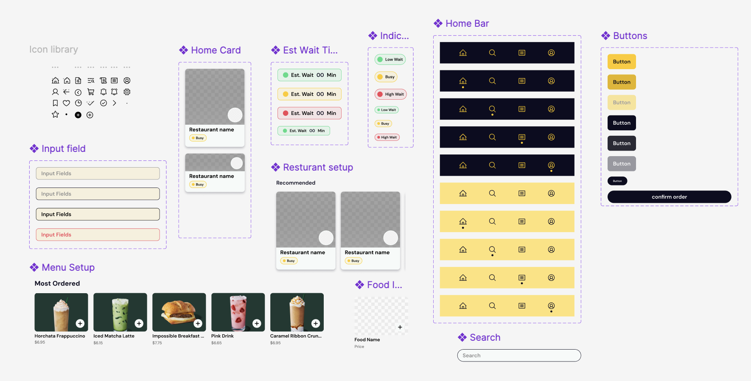Click the filled black plus circle icon
751x381 pixels.
click(78, 115)
